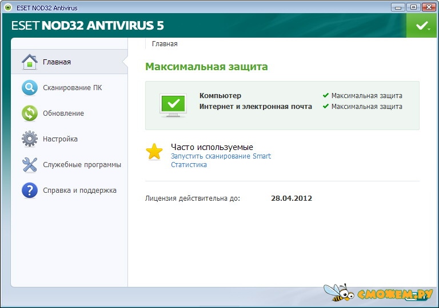Click the Главная breadcrumb at top

165,44
